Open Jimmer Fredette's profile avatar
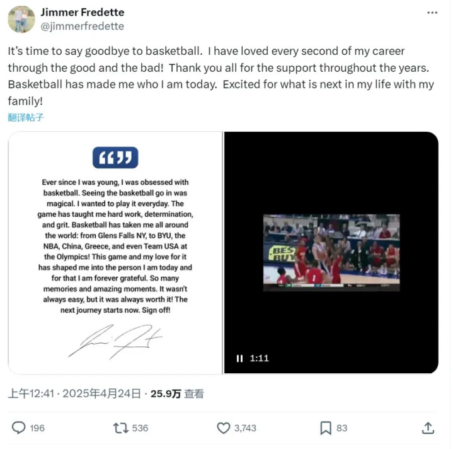The height and width of the screenshot is (449, 453). (21, 20)
